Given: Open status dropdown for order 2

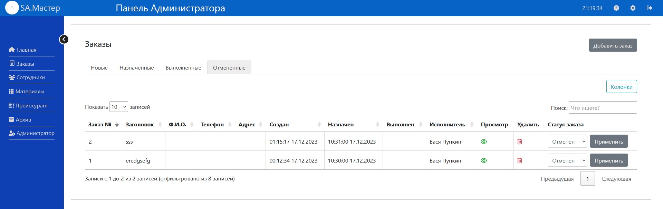Looking at the screenshot, I should tap(567, 142).
